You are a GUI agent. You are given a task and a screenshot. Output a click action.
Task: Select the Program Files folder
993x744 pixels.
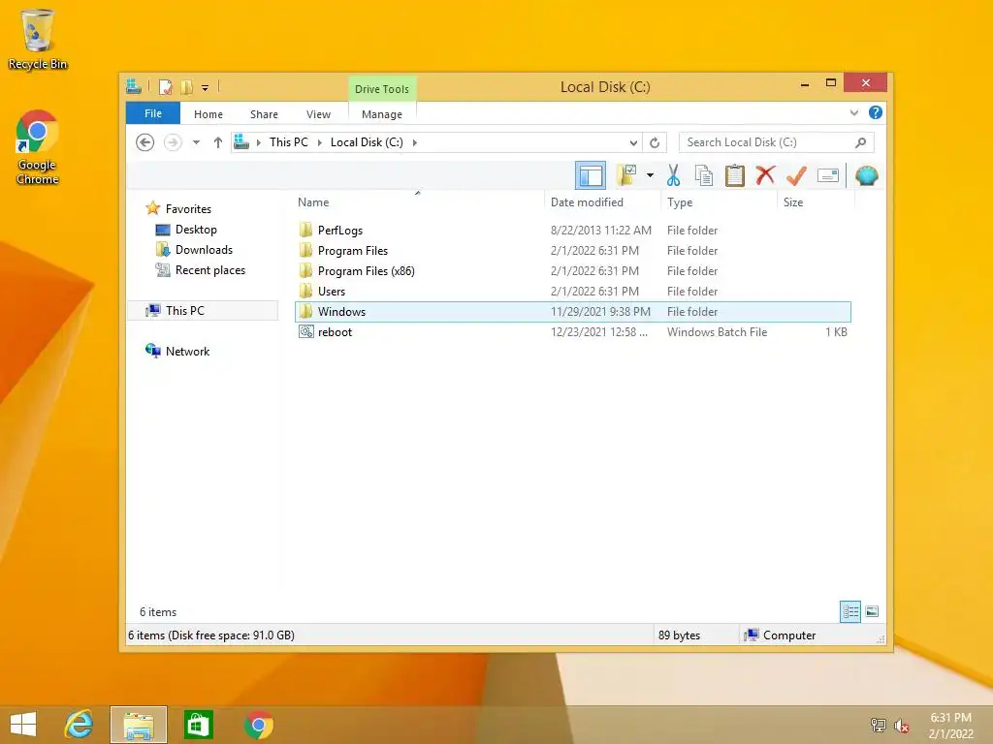point(573,251)
